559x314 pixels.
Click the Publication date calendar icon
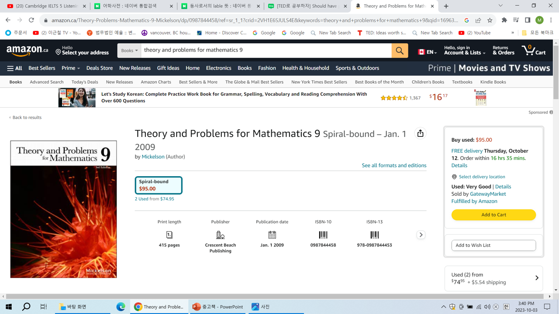272,235
